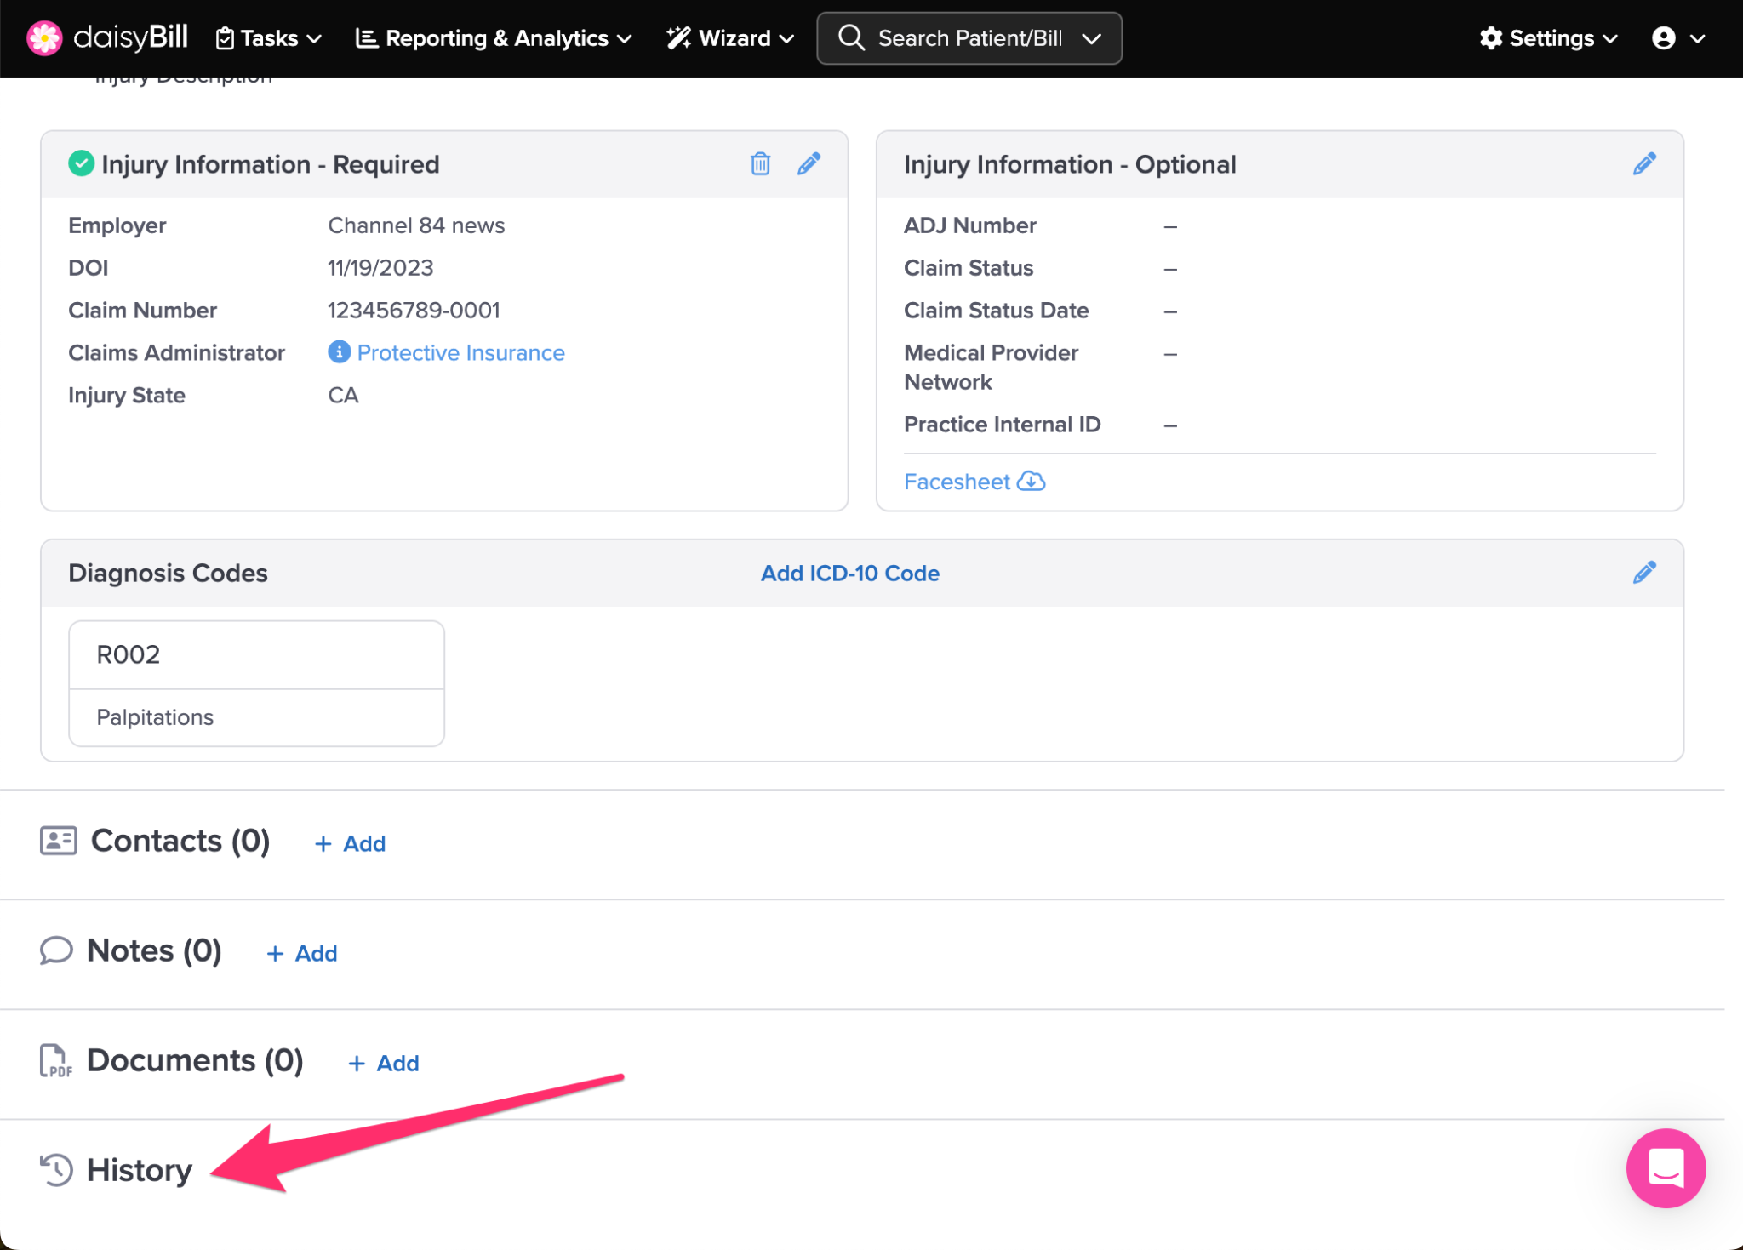Click the trash icon in Injury Information Required
The width and height of the screenshot is (1743, 1250).
pos(760,163)
